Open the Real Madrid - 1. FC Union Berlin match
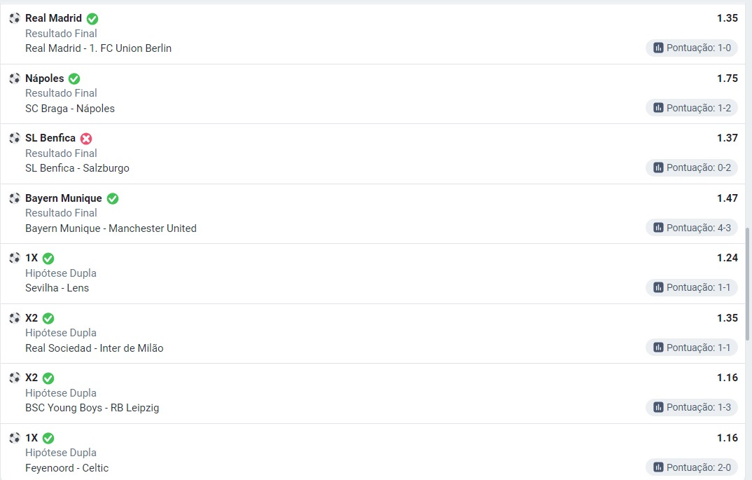752x480 pixels. (98, 48)
